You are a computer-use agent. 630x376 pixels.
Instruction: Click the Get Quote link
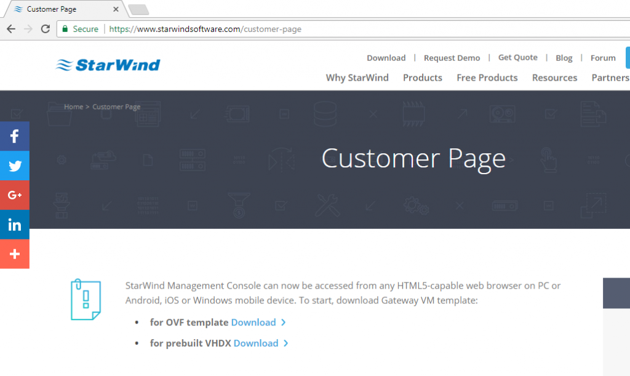point(517,57)
